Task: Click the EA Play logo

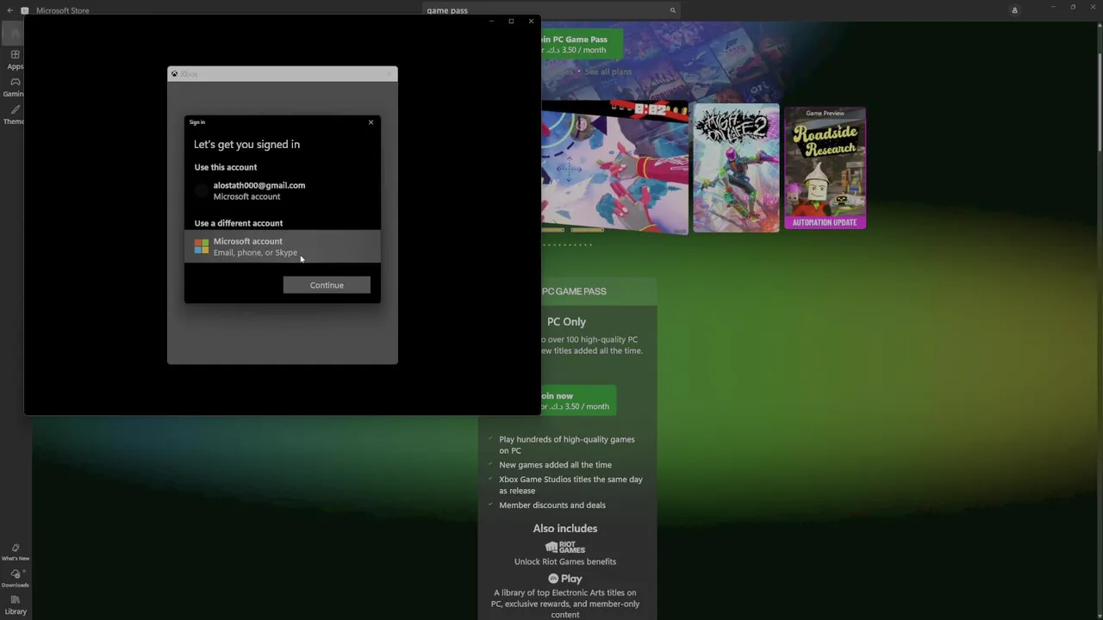Action: pyautogui.click(x=565, y=579)
